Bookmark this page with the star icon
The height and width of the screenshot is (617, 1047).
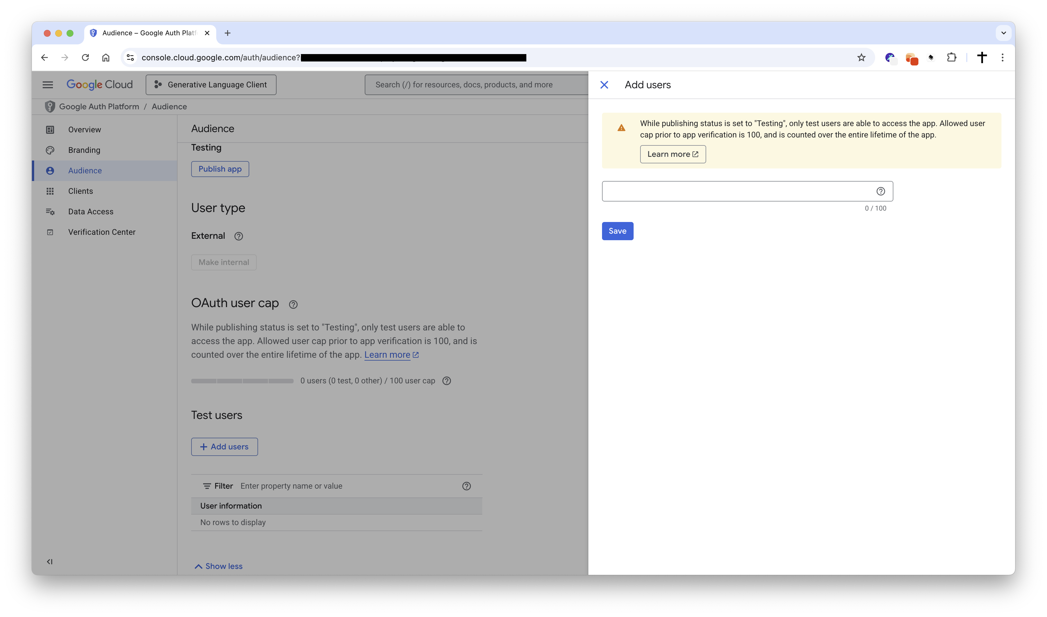coord(861,57)
